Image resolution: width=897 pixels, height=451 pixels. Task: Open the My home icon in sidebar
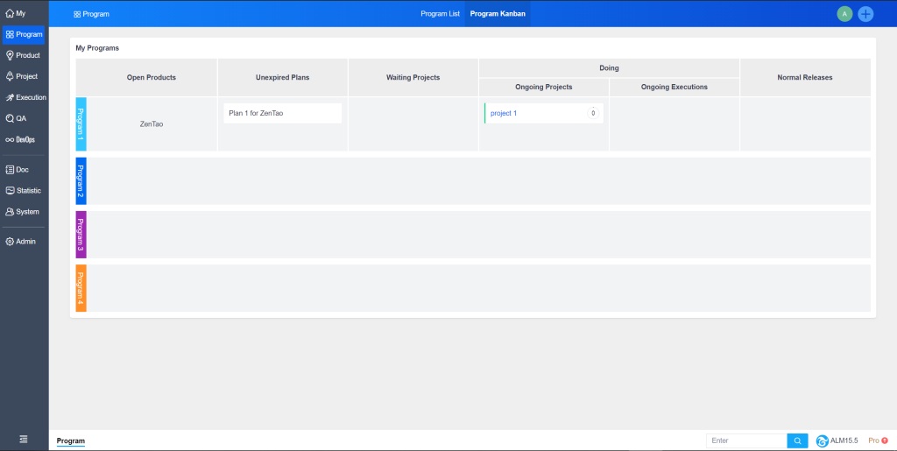pos(11,14)
